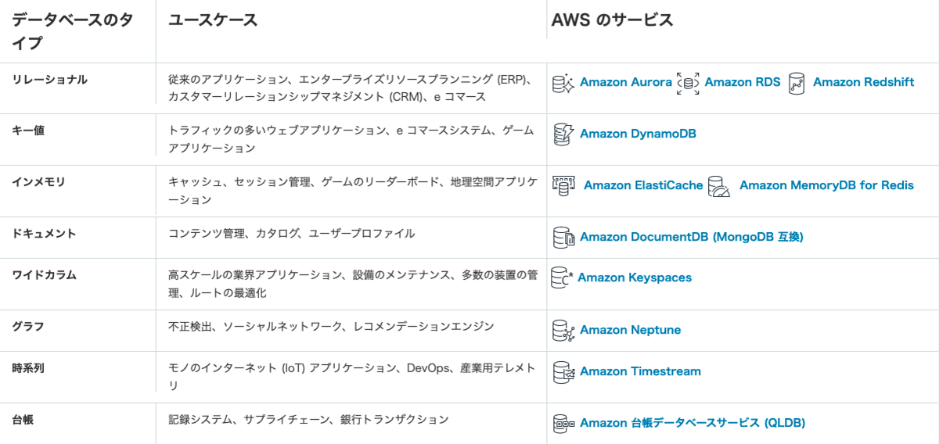Image resolution: width=939 pixels, height=444 pixels.
Task: Open the Amazon RDS link
Action: 742,82
